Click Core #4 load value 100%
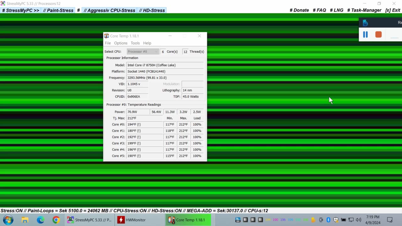This screenshot has height=226, width=402. point(197,149)
